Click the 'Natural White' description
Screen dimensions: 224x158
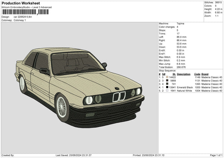(184, 91)
